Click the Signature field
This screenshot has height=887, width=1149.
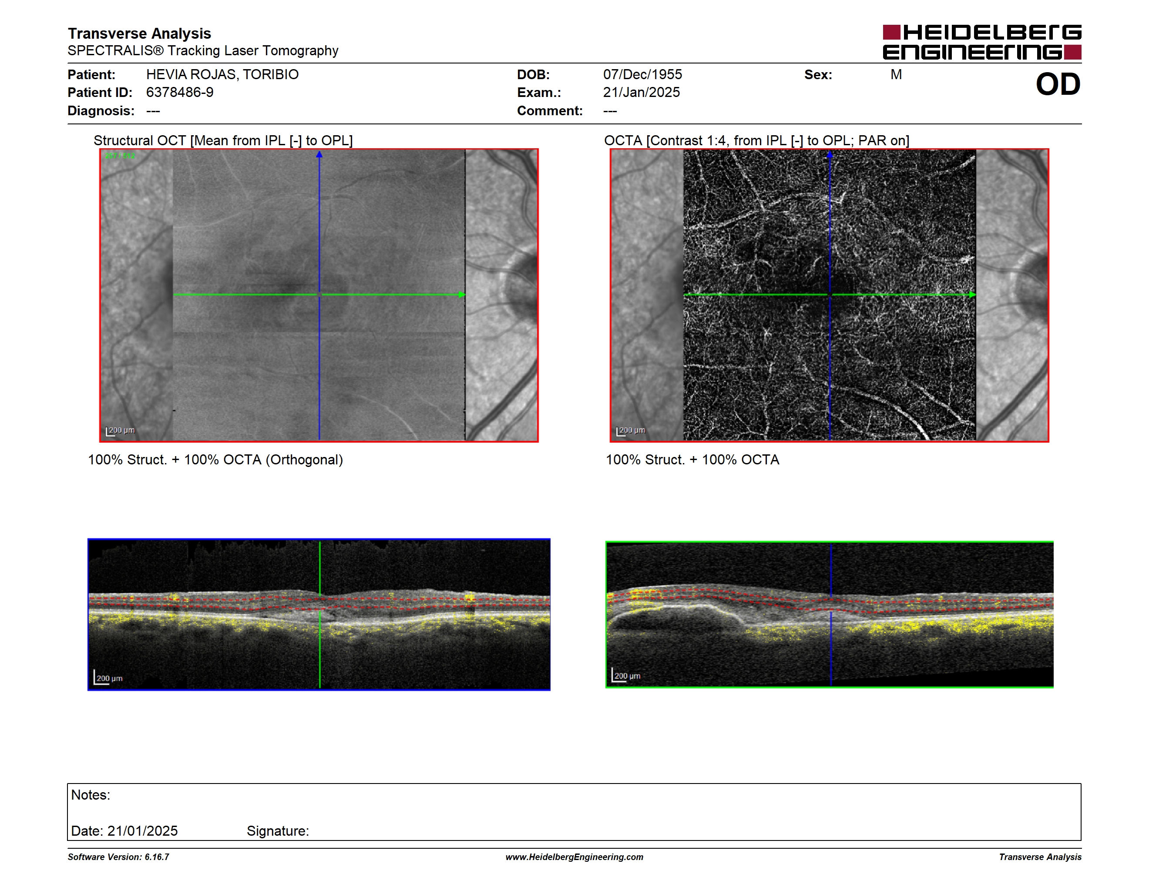278,831
